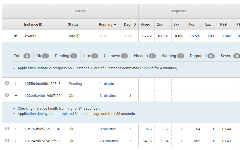Open instance link i-0c753f9df76c23304
This screenshot has width=240, height=150.
point(42,129)
